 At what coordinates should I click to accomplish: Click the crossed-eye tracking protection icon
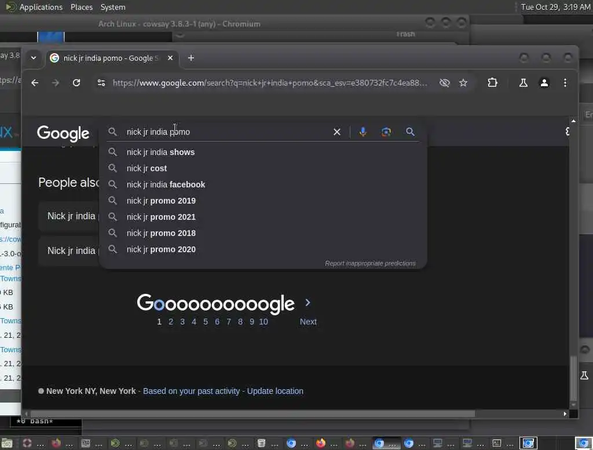pyautogui.click(x=444, y=83)
